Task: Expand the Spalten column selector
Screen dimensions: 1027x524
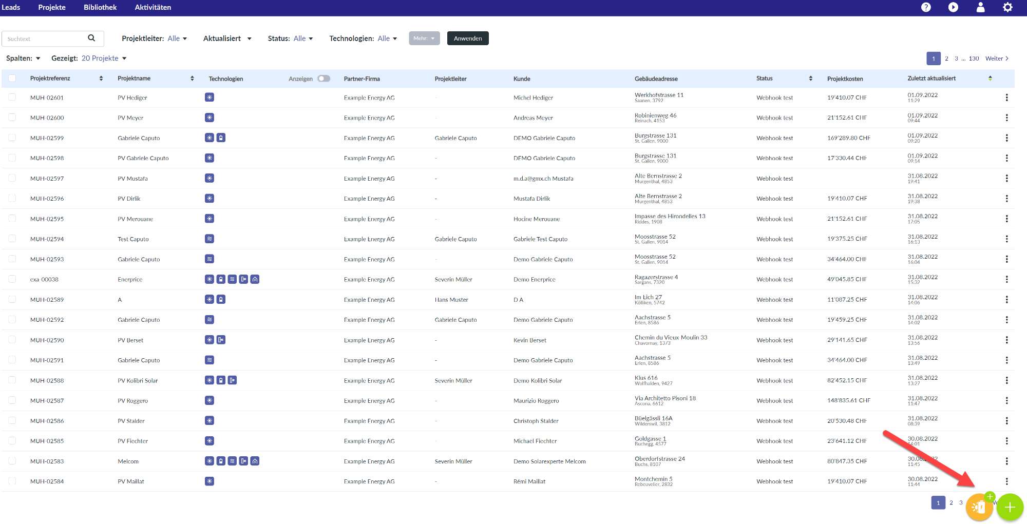Action: click(23, 59)
